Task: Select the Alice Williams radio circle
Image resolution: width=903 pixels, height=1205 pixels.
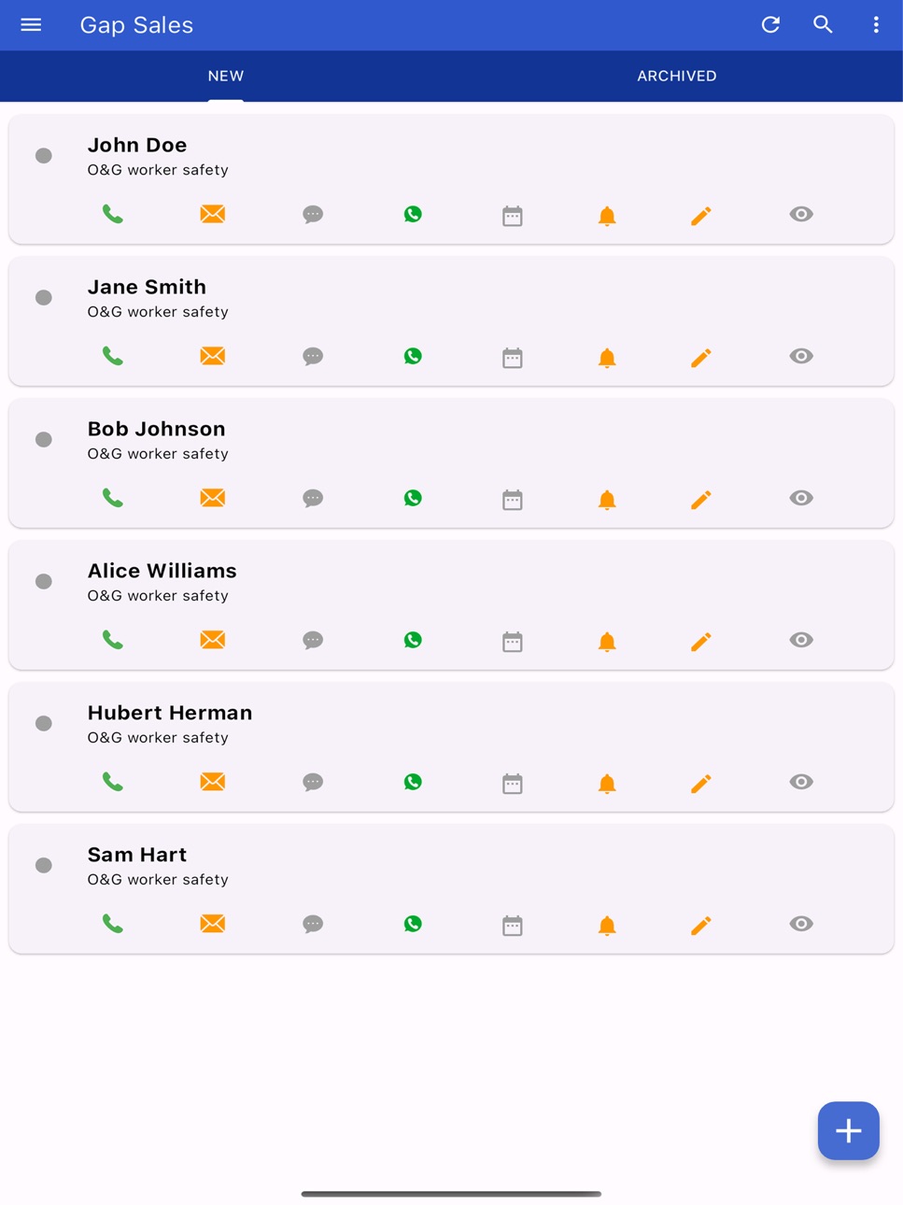Action: 44,582
